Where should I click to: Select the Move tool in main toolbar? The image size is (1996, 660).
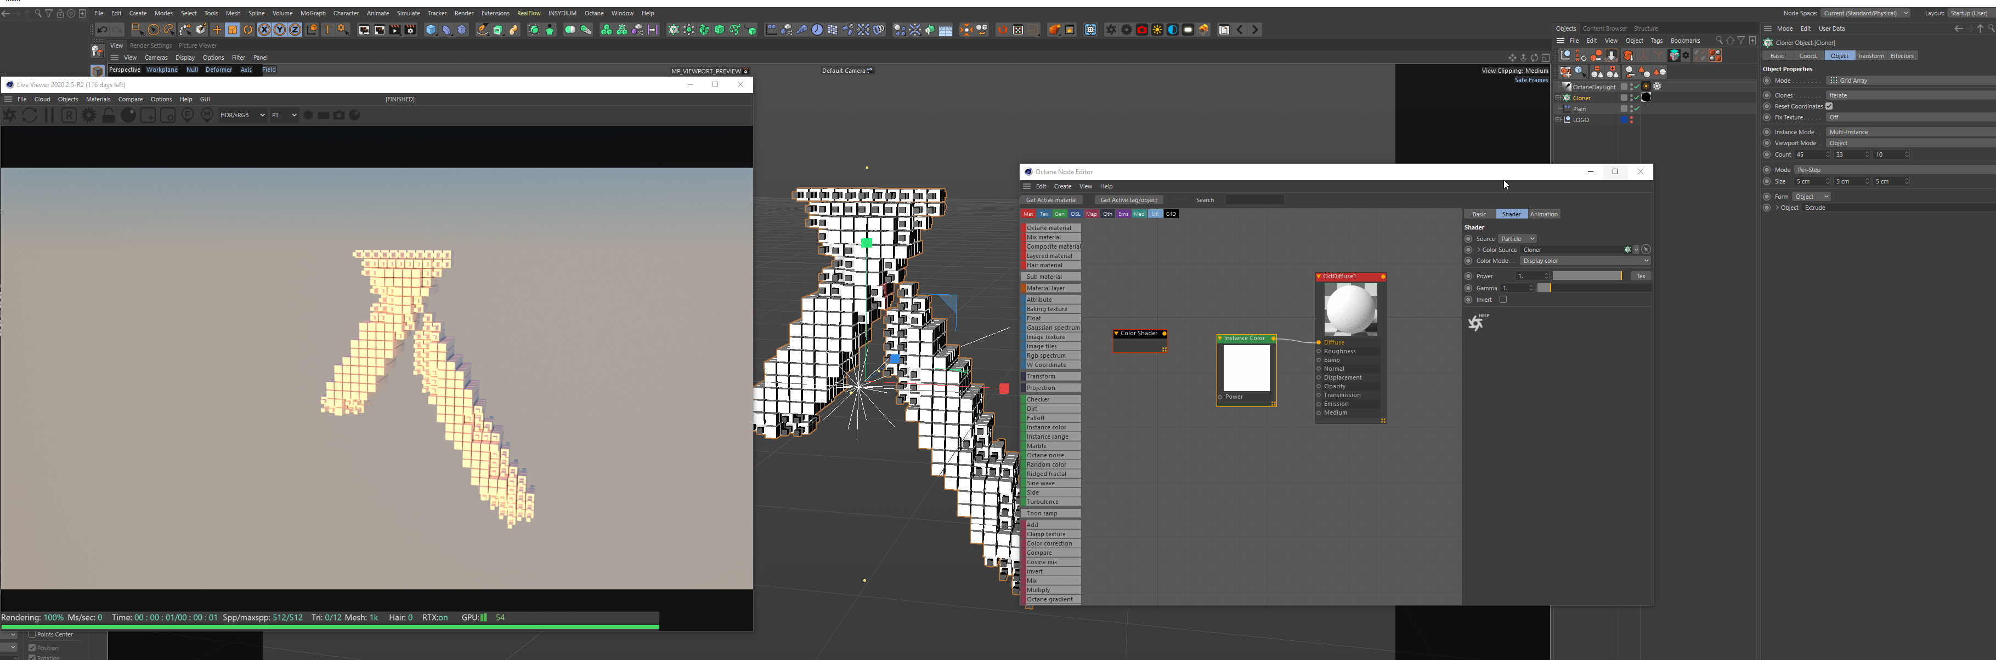coord(217,30)
